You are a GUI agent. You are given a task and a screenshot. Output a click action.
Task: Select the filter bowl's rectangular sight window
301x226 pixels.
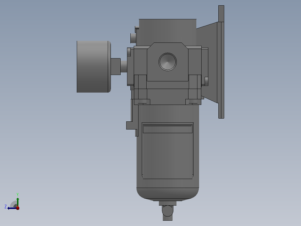pos(168,151)
